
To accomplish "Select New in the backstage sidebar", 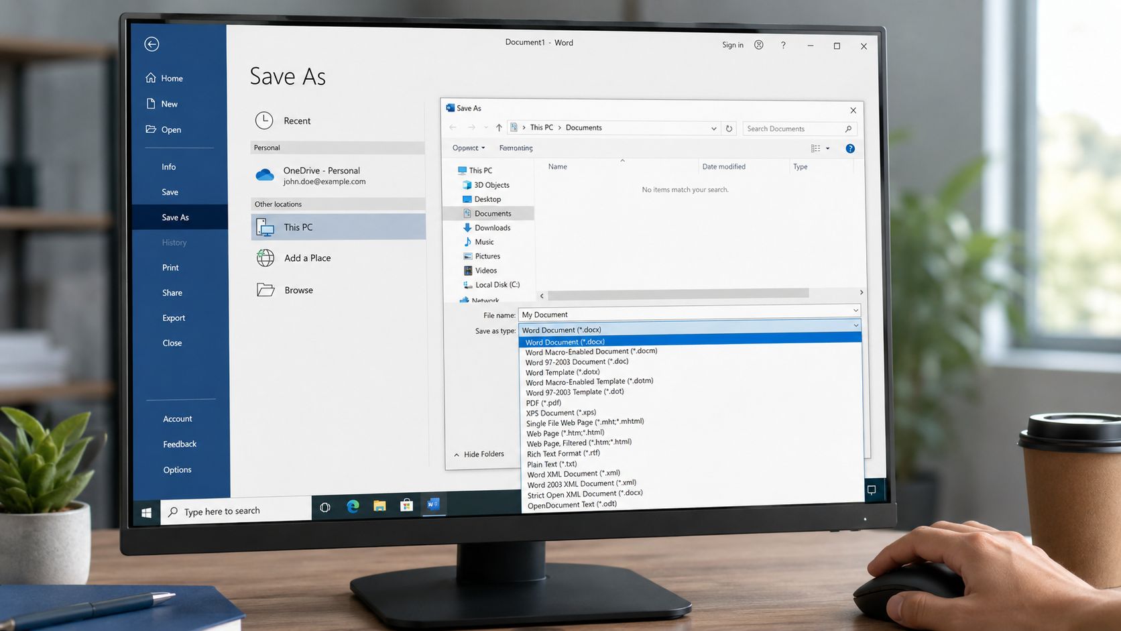I will (x=162, y=104).
